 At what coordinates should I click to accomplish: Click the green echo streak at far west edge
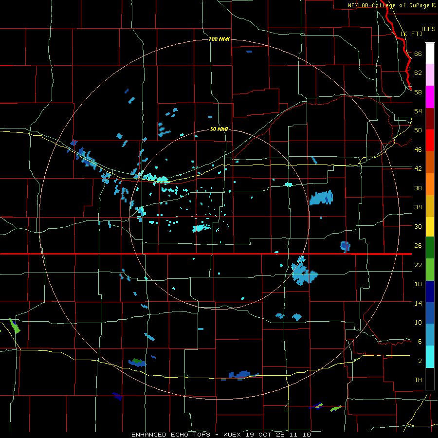(14, 326)
